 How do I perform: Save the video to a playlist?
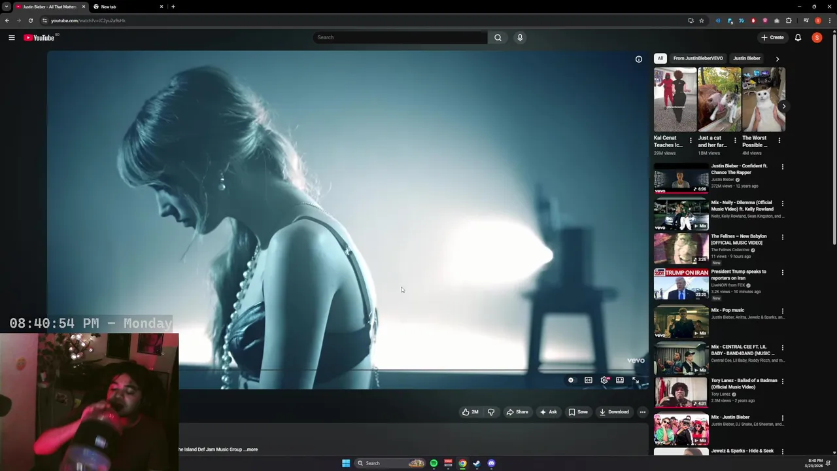click(578, 412)
